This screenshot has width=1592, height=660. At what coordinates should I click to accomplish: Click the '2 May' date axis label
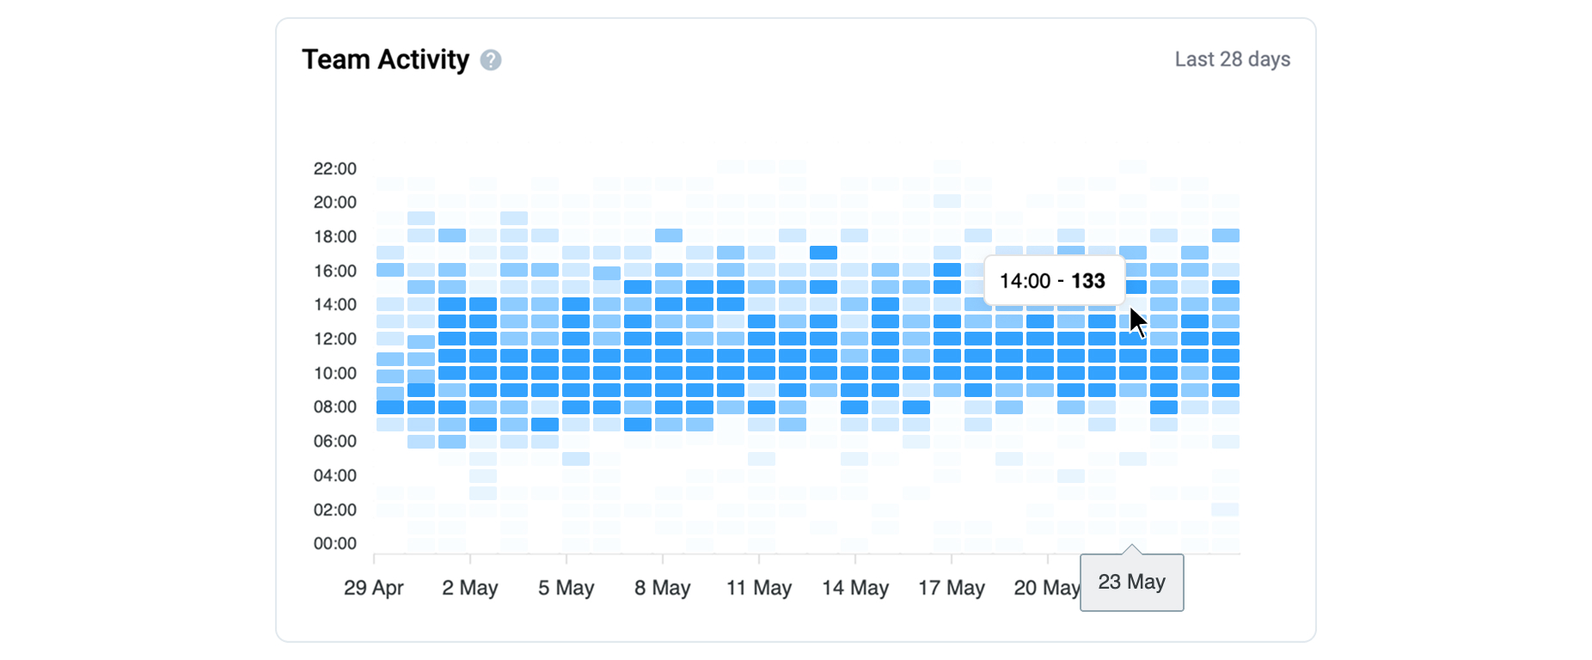pos(470,588)
